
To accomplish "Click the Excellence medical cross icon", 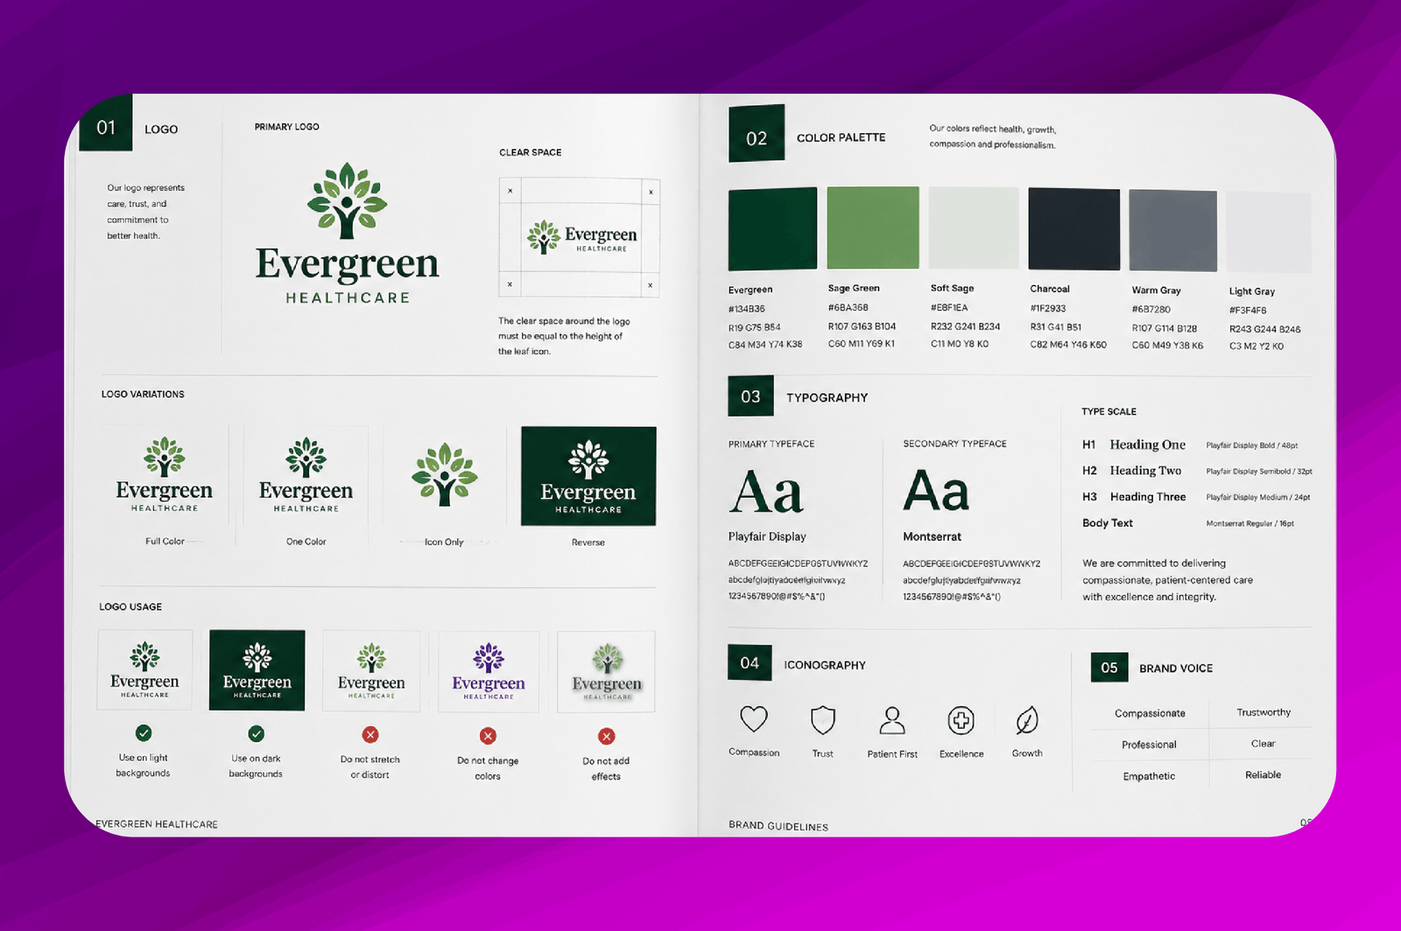I will tap(961, 720).
